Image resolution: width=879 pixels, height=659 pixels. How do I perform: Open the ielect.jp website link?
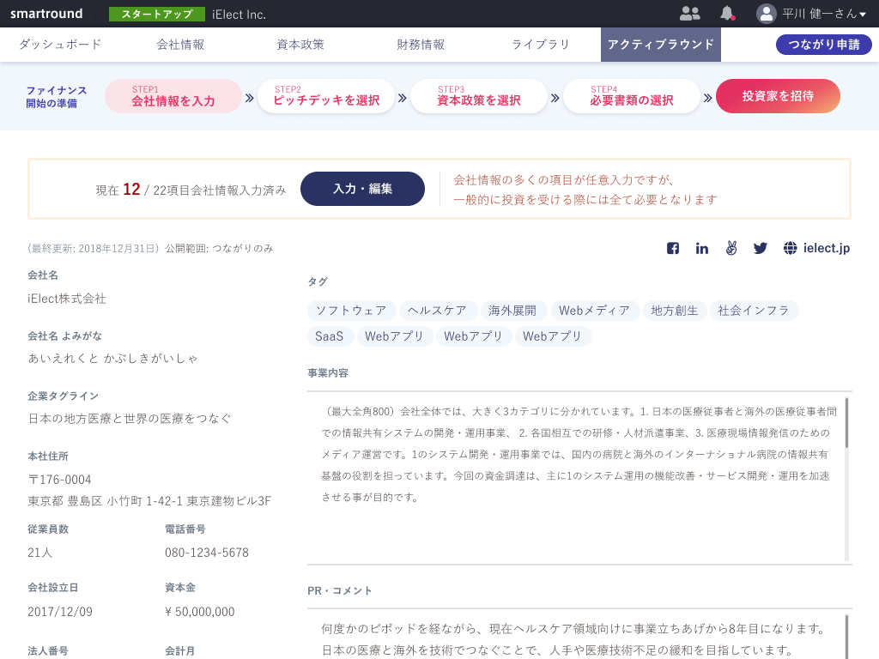[827, 248]
